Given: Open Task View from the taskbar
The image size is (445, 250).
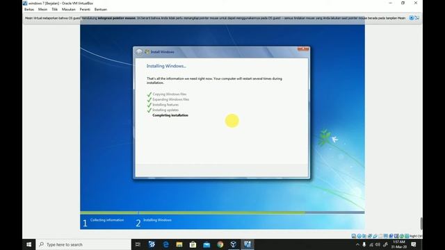Looking at the screenshot, I should 138,244.
